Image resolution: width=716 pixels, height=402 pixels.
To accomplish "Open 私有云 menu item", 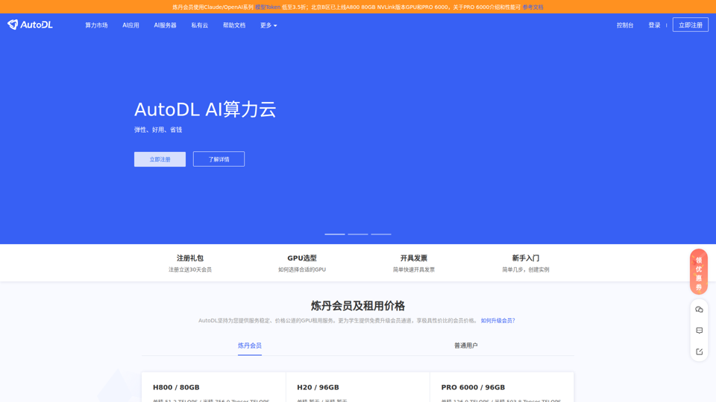I will [x=200, y=25].
